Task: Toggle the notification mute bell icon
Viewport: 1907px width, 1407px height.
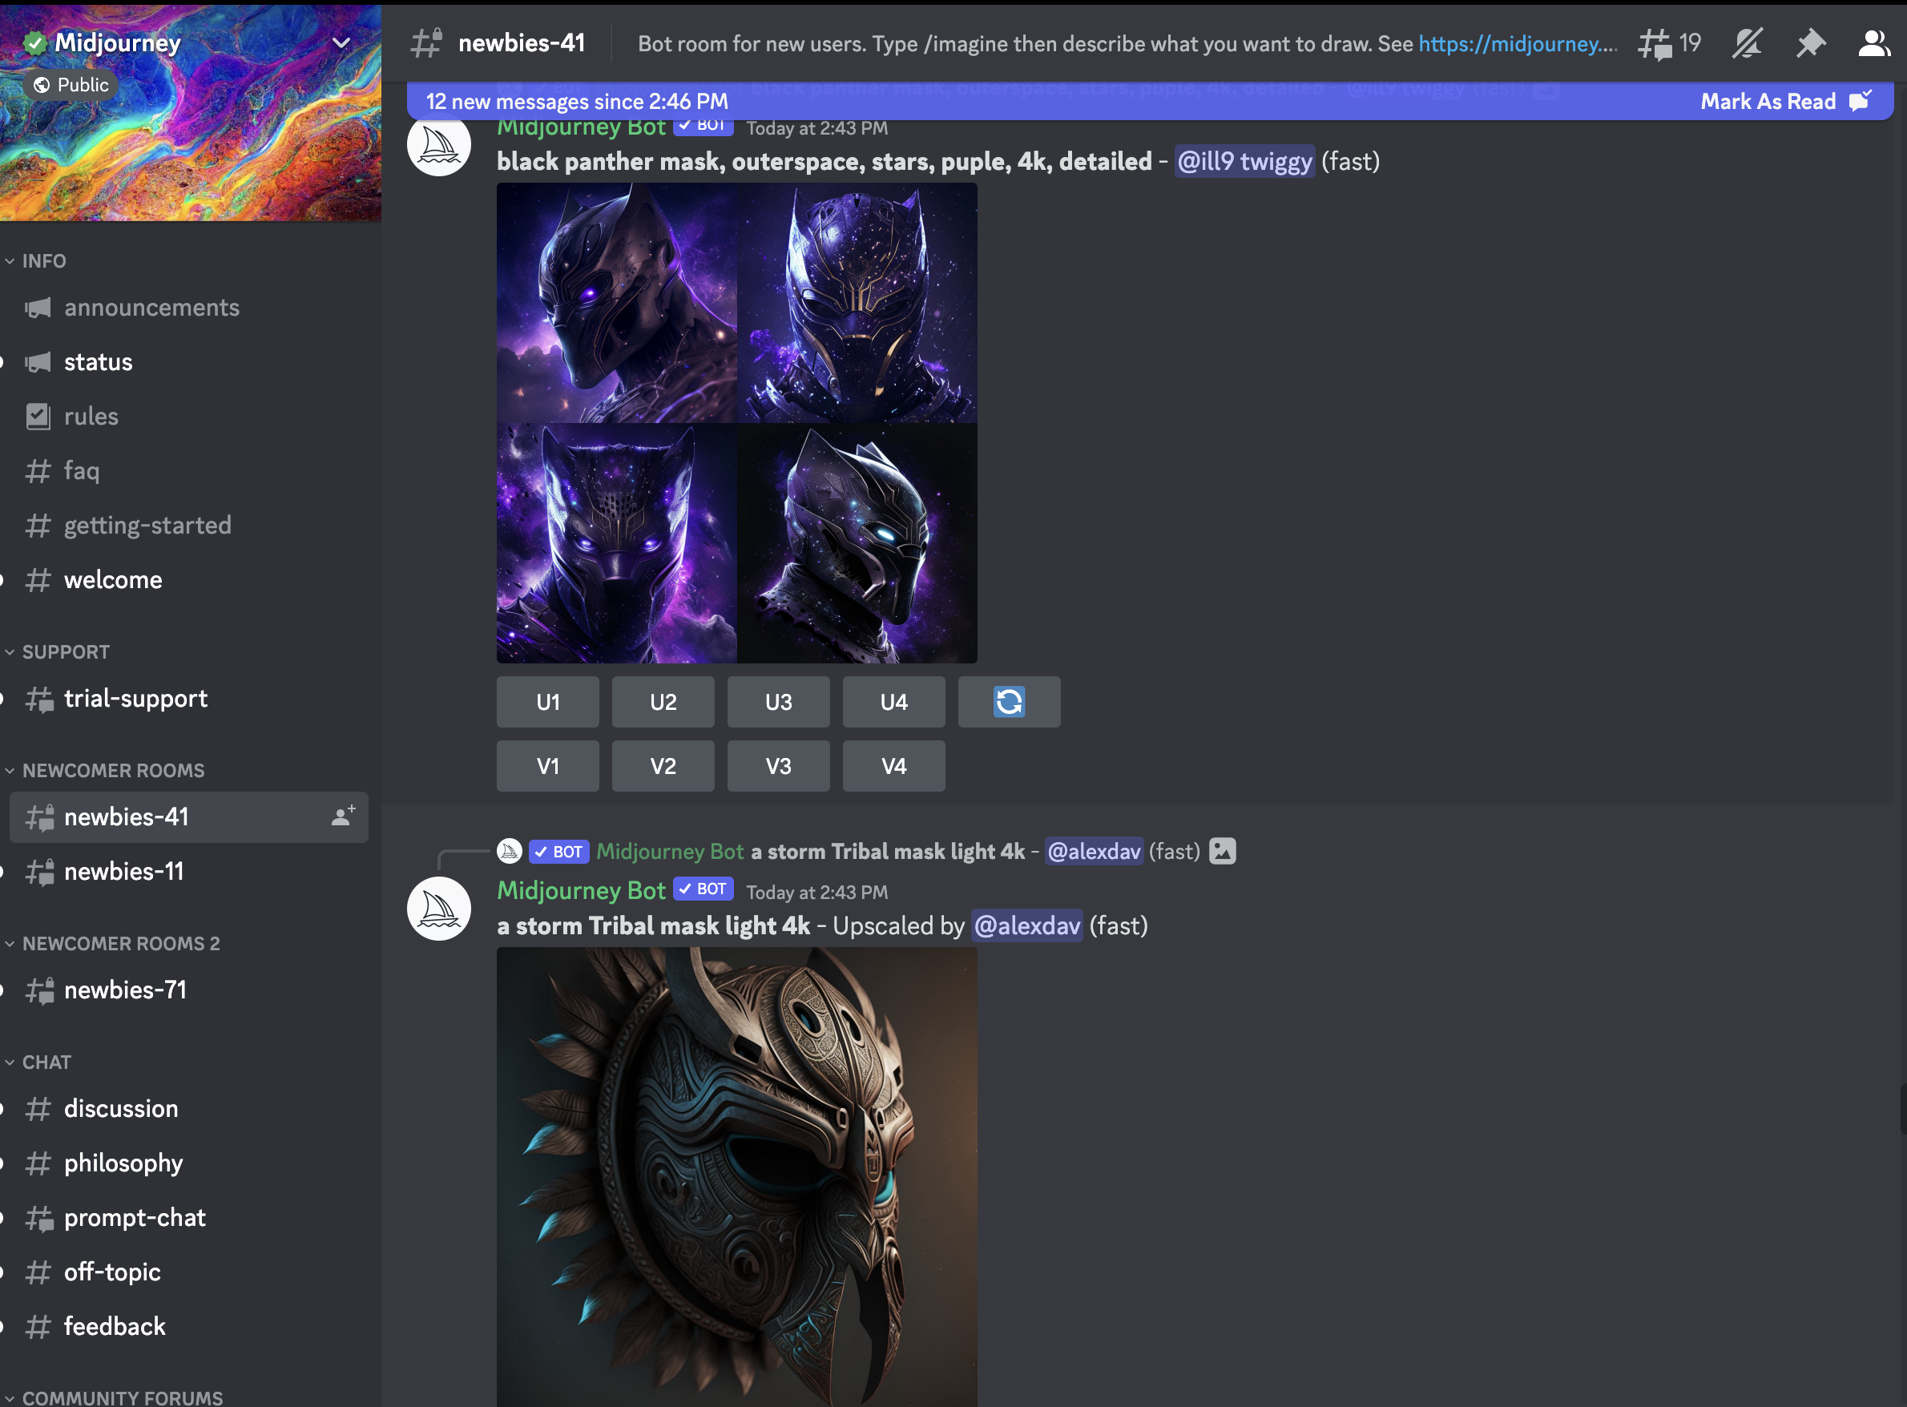Action: point(1746,43)
